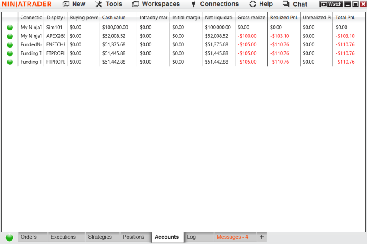Click the Help lifebuoy icon
Viewport: 367px width, 244px height.
coord(253,4)
